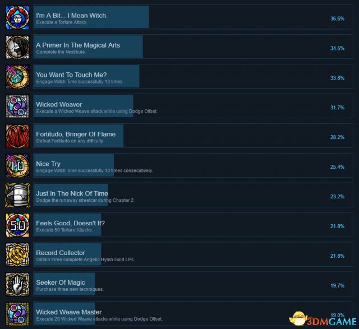Click the "I'm A Bit... I Mean Witch." title
359x329 pixels.
[72, 16]
